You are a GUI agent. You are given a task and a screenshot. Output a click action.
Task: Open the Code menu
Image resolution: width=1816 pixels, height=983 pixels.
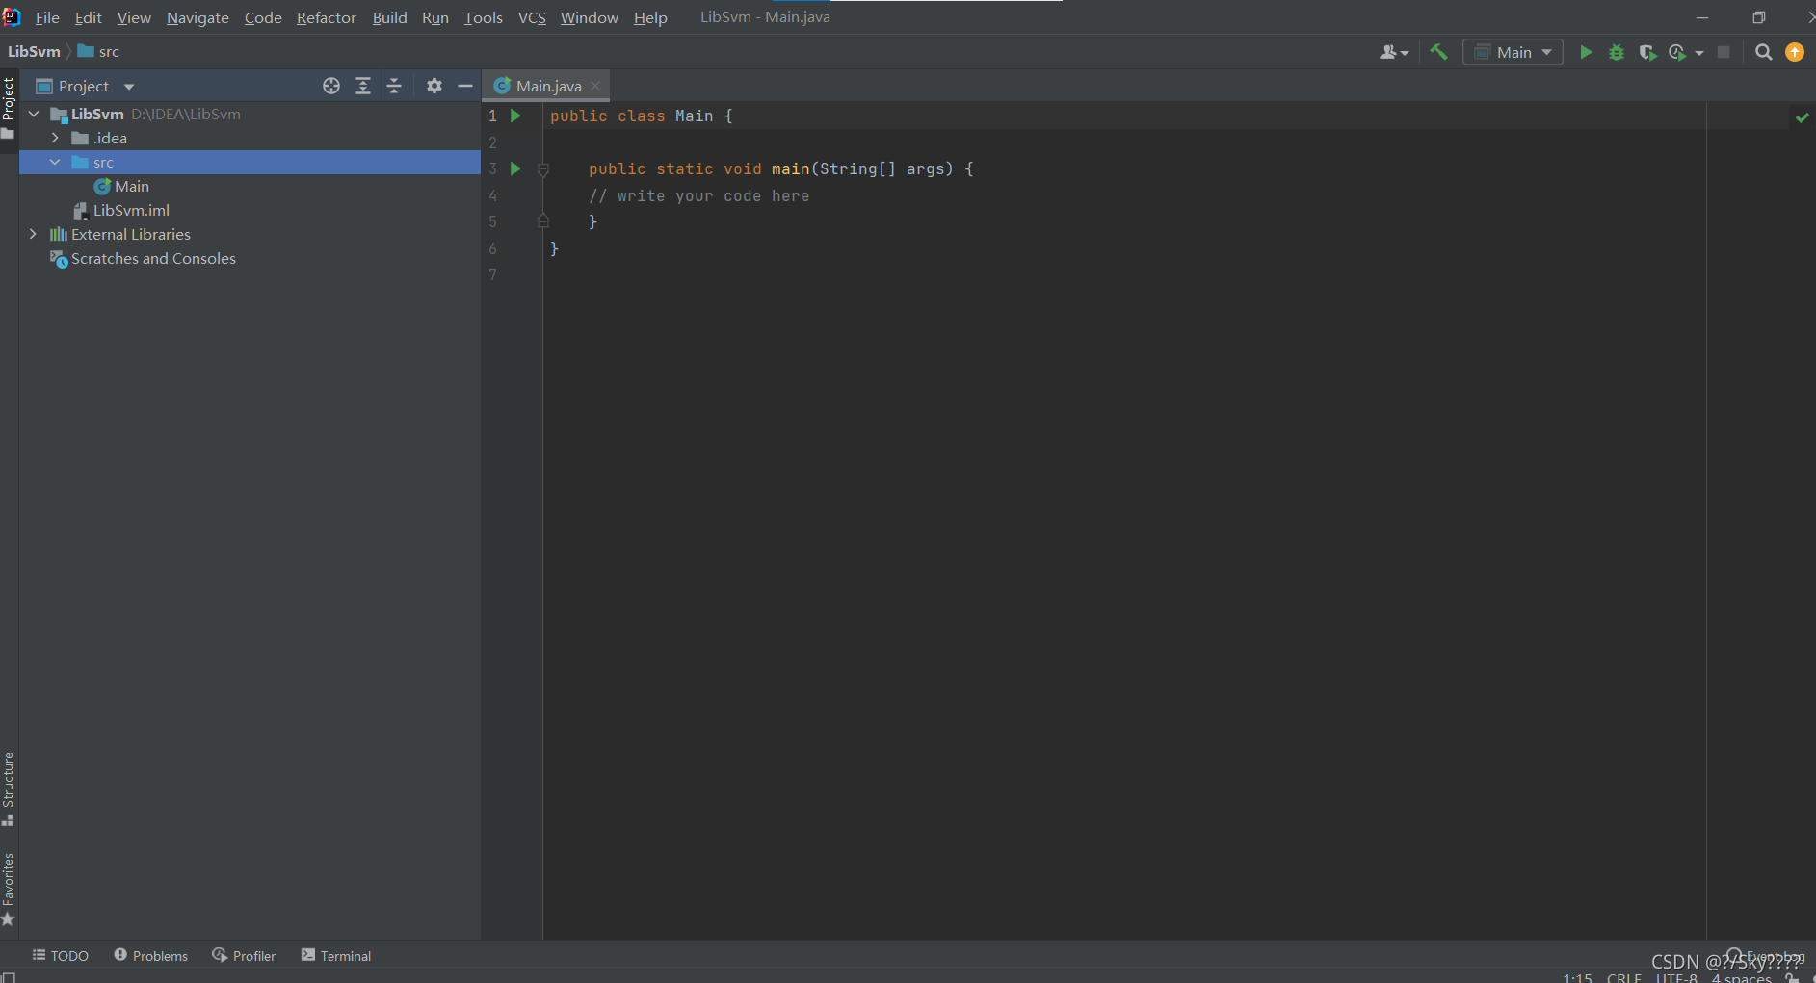tap(263, 17)
